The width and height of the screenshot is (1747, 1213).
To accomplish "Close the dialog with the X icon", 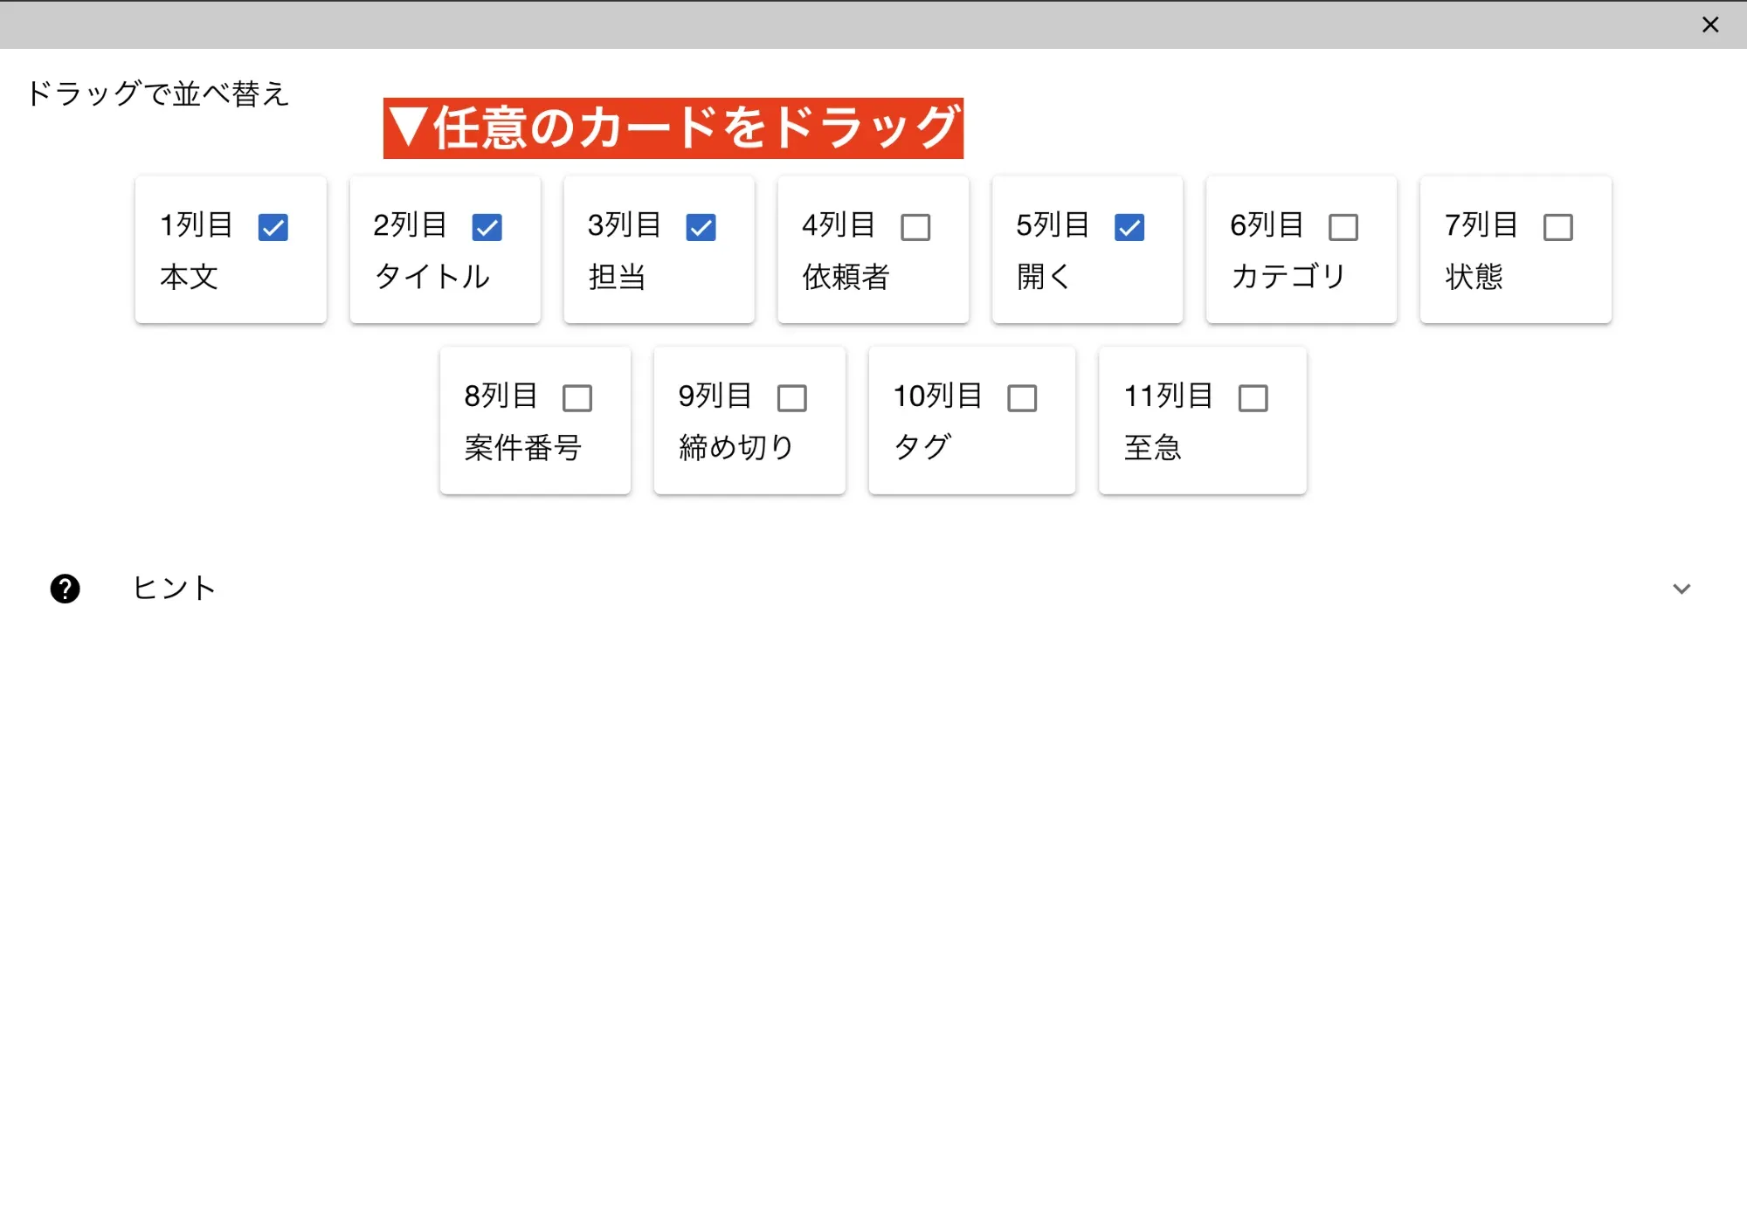I will pyautogui.click(x=1709, y=24).
